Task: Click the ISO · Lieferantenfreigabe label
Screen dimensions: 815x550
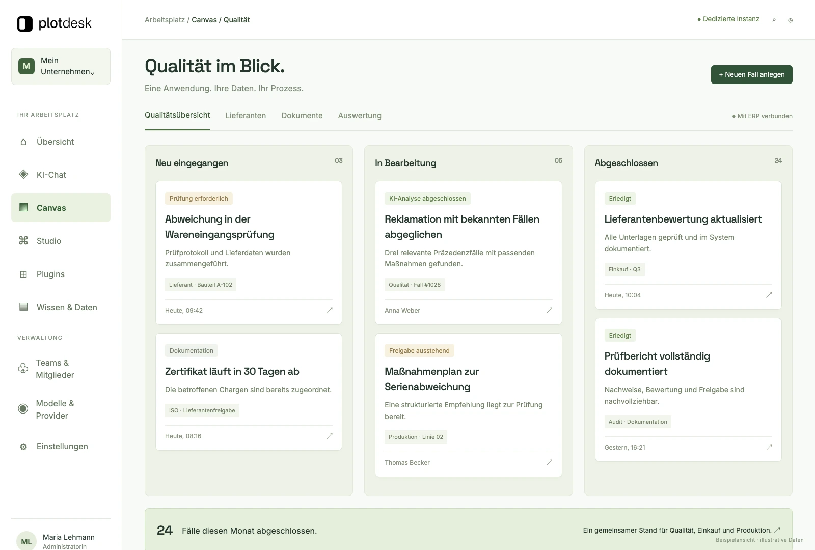Action: [202, 410]
